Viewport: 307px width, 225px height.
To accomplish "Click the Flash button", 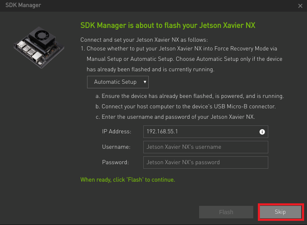I will 226,212.
